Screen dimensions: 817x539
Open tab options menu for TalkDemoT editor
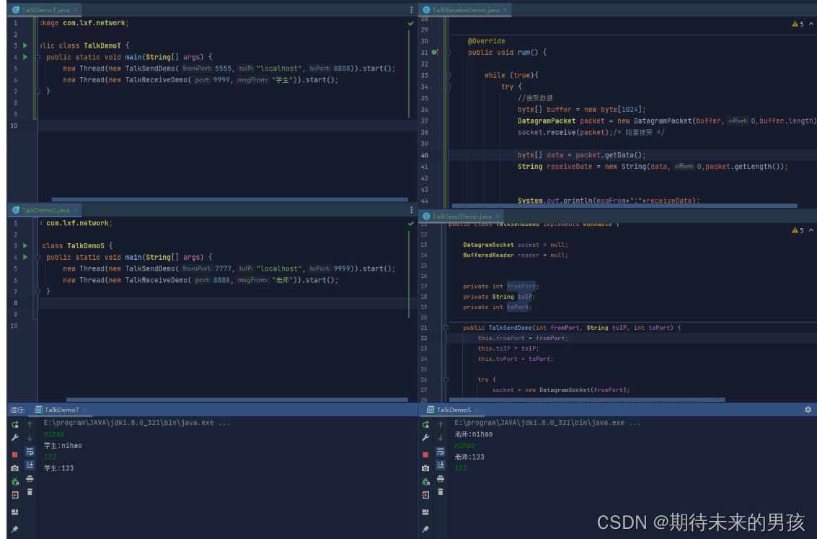[x=411, y=10]
